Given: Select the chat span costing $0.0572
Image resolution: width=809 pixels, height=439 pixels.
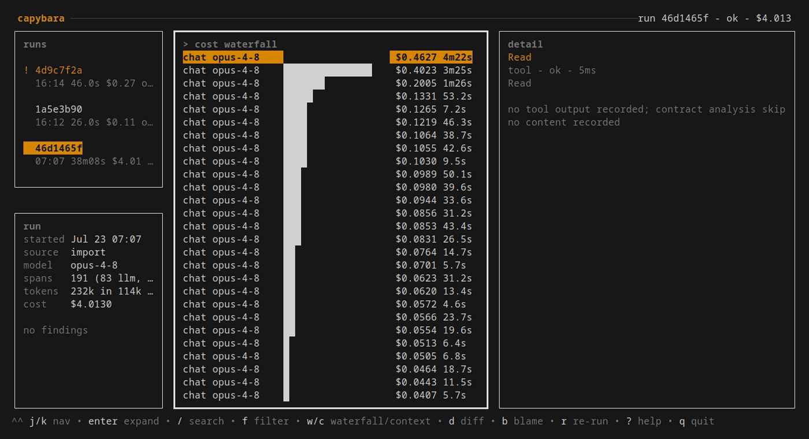Looking at the screenshot, I should (328, 304).
